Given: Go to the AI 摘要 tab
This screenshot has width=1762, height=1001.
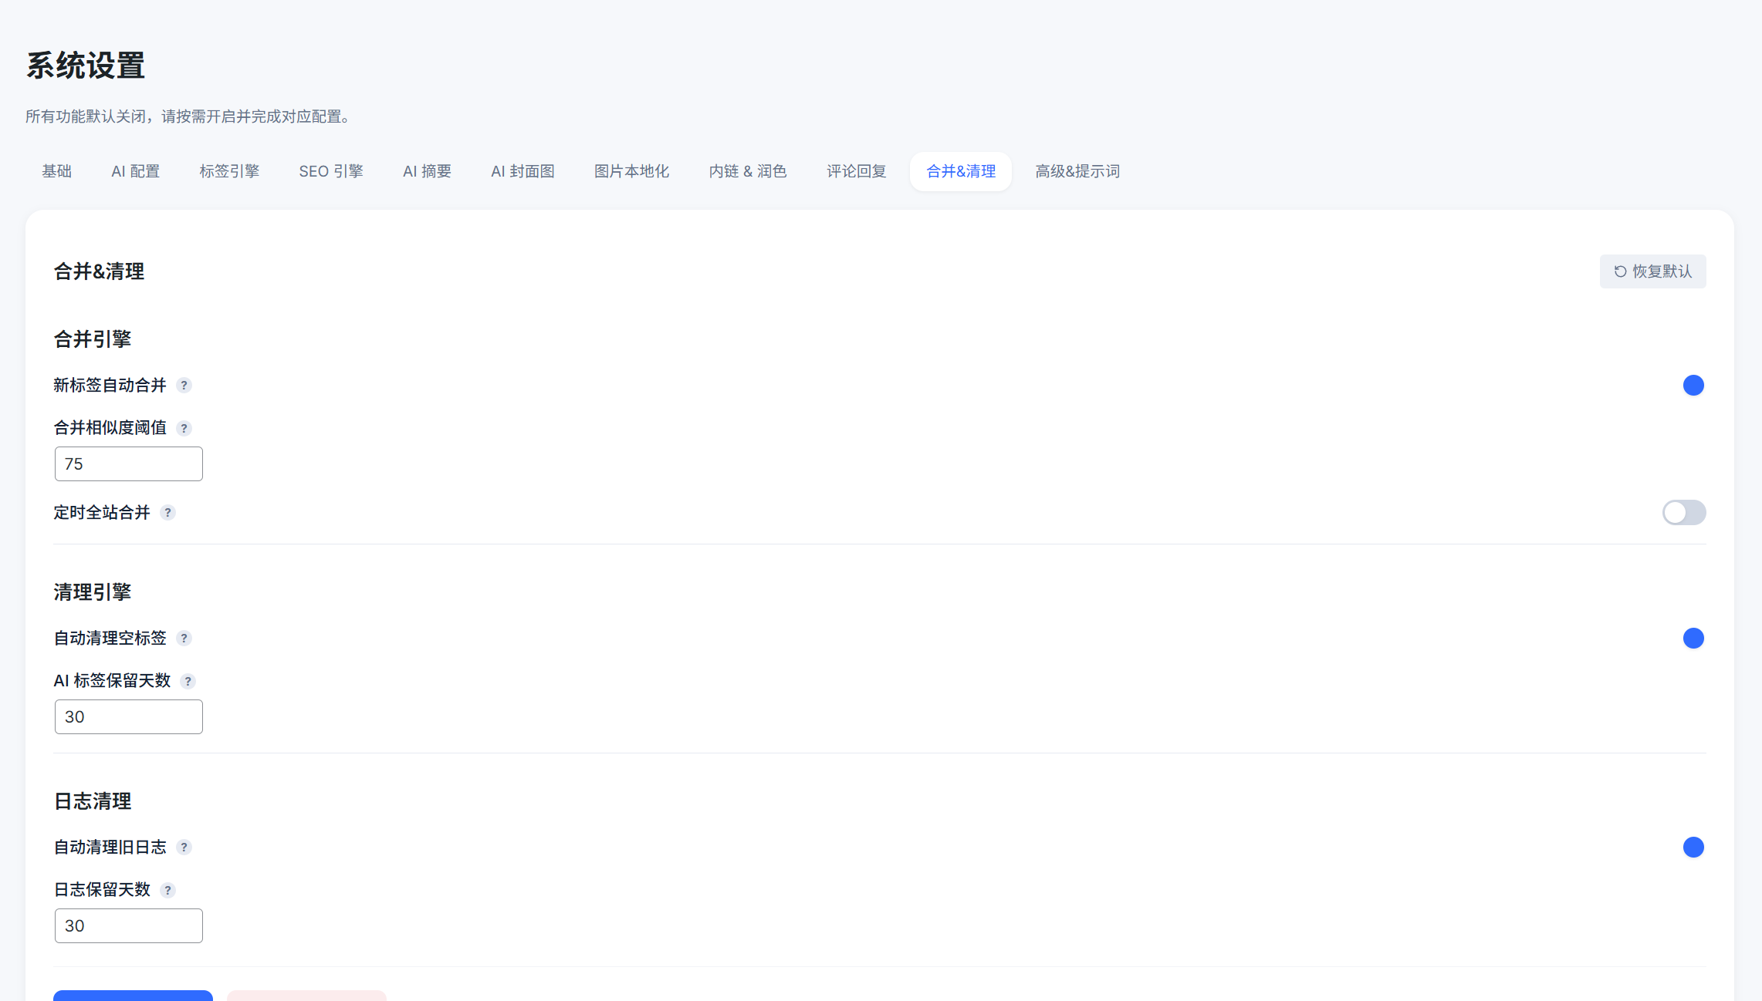Looking at the screenshot, I should pos(427,171).
